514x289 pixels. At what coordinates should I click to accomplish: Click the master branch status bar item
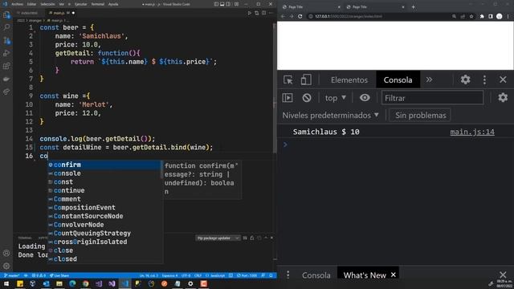click(x=11, y=275)
